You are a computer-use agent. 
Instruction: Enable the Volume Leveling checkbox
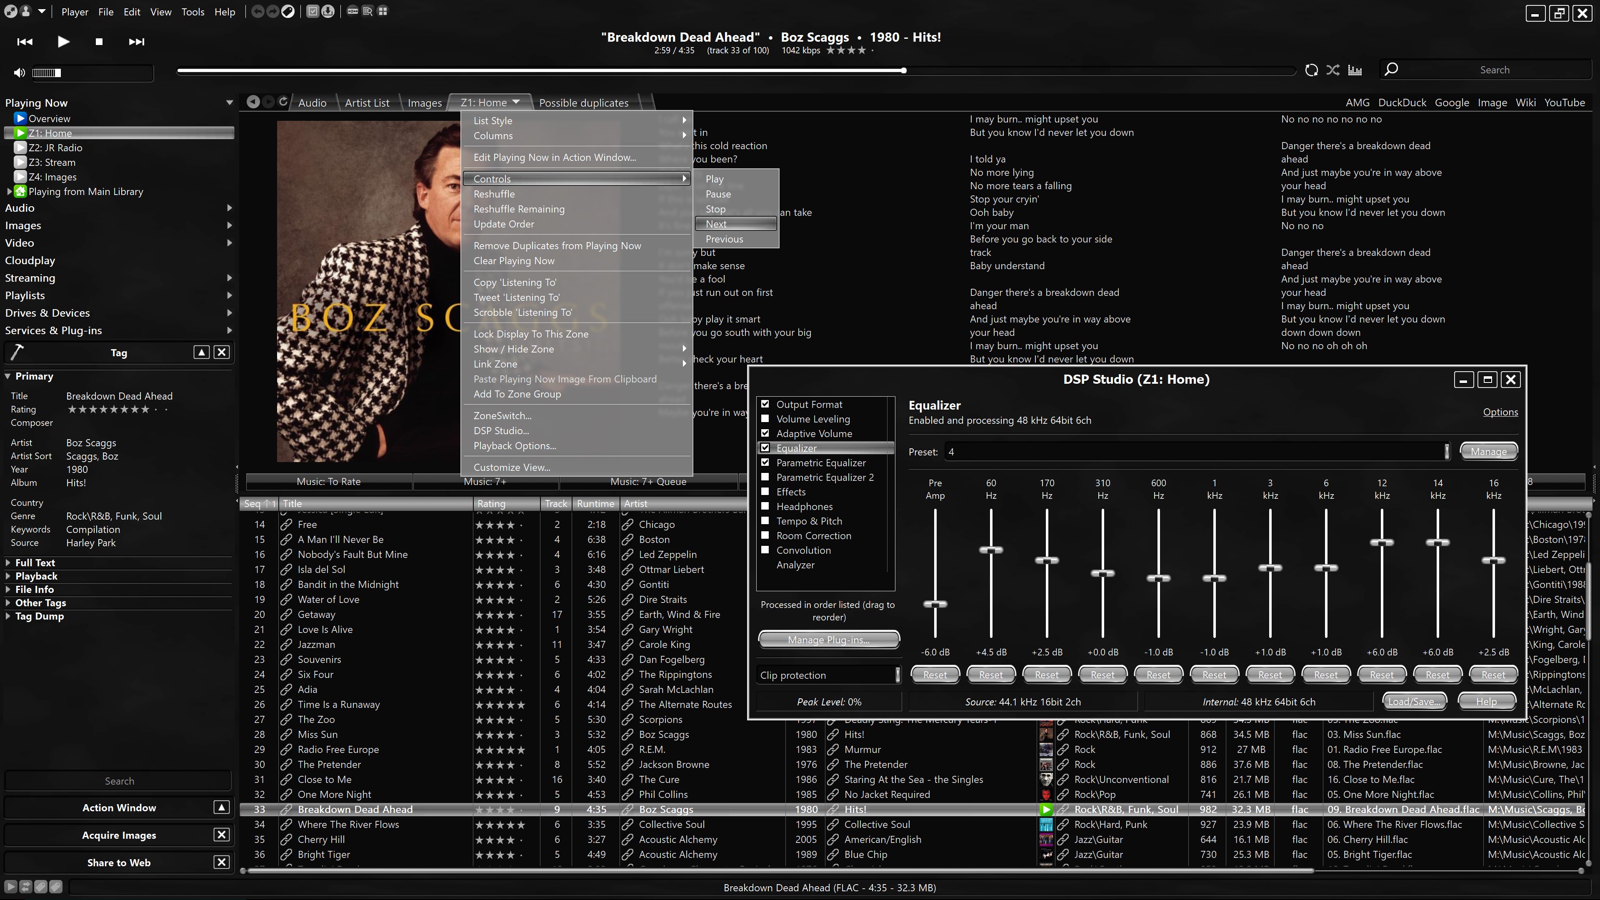tap(765, 419)
